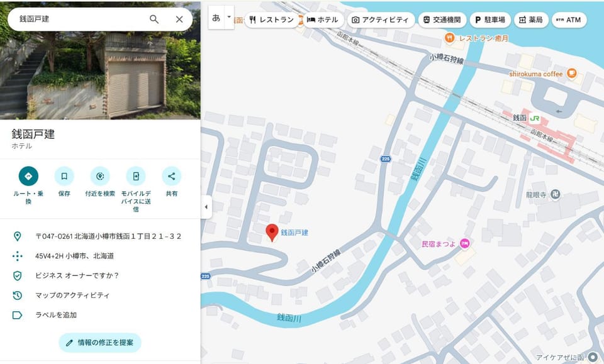Image resolution: width=604 pixels, height=364 pixels.
Task: Click the shield verification icon
Action: point(18,275)
